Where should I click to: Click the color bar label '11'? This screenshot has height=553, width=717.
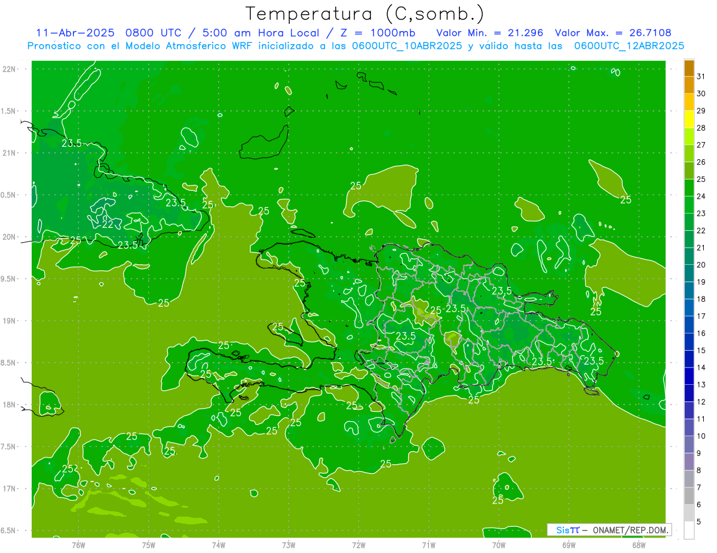[x=701, y=419]
